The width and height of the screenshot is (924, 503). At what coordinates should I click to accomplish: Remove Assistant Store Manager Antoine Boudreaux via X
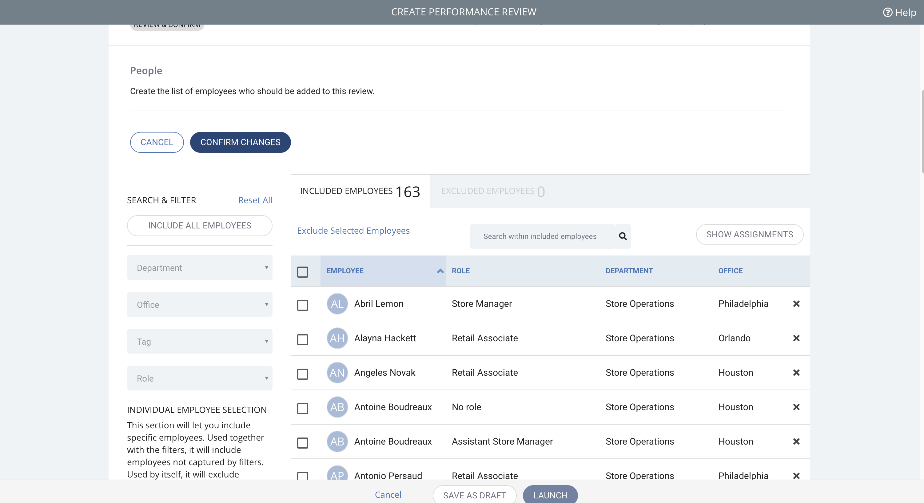pyautogui.click(x=796, y=441)
